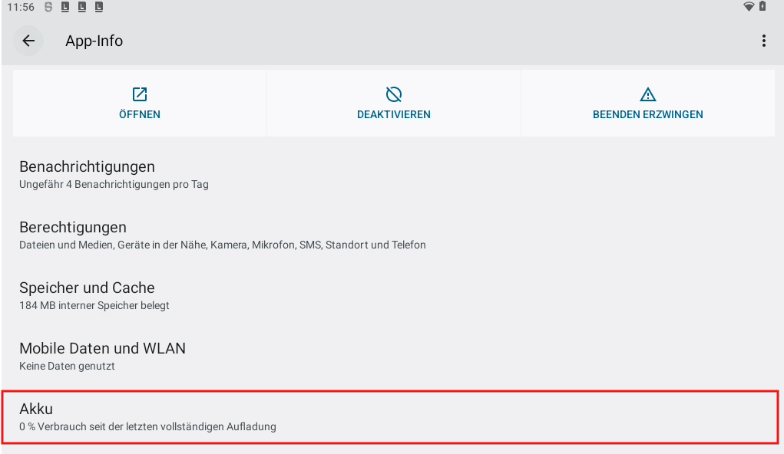This screenshot has width=784, height=454.
Task: Tap the Deaktivieren crossed-circle icon
Action: tap(393, 94)
